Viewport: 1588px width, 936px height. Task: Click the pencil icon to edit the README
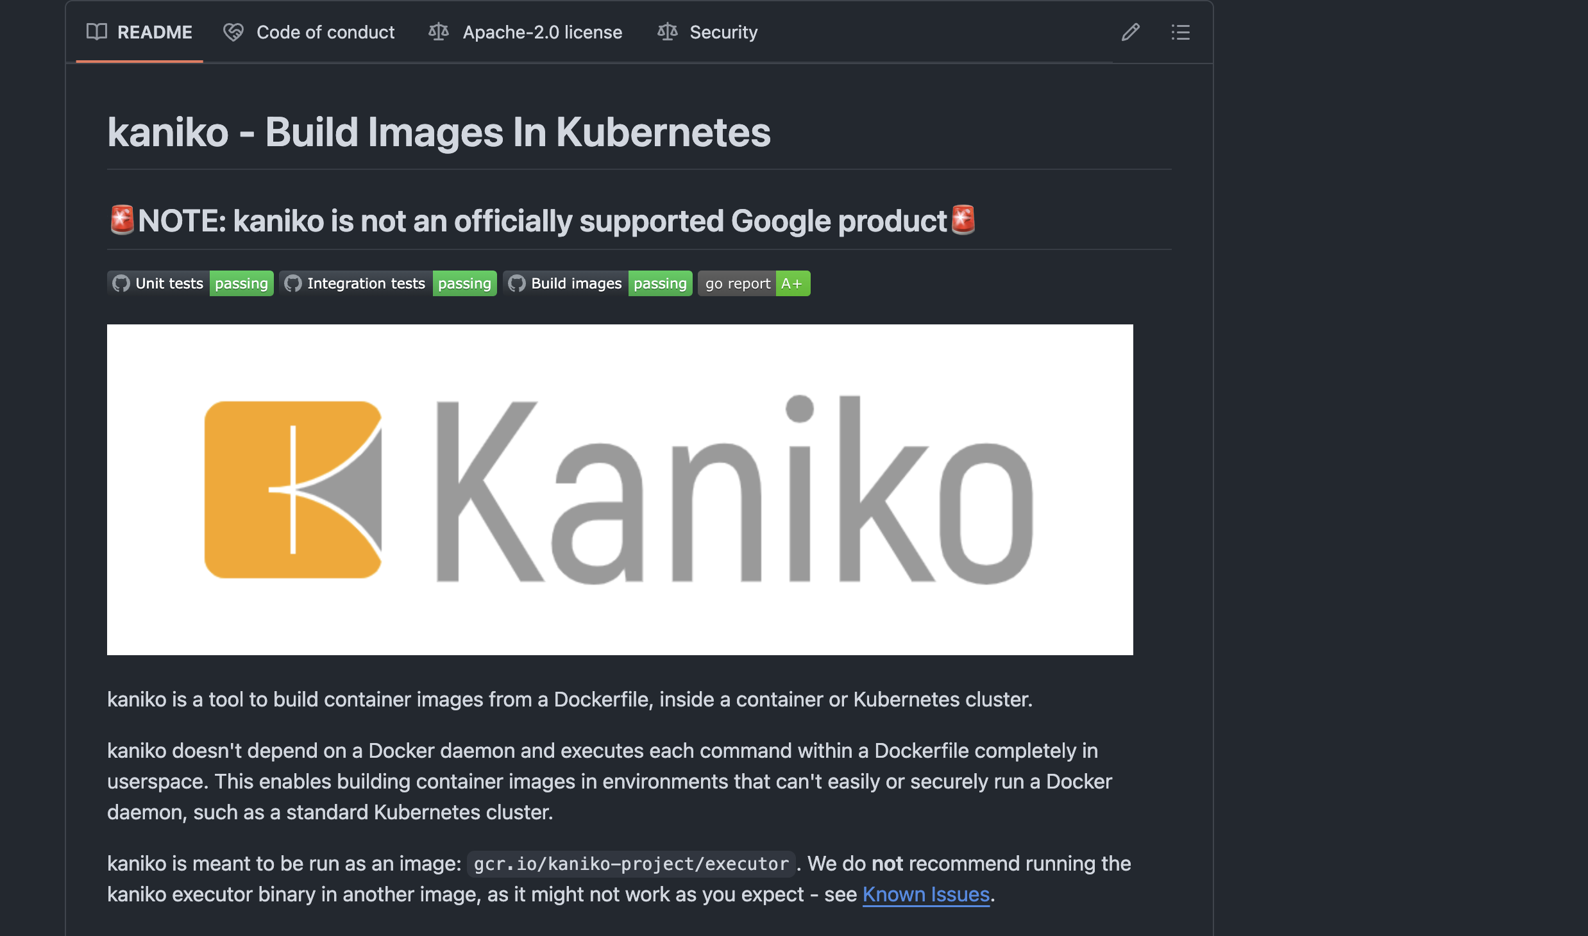[x=1131, y=32]
